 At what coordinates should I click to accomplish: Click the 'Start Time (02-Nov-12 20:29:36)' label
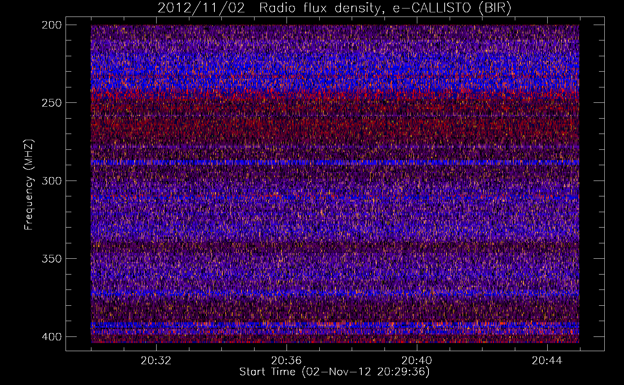coord(334,372)
